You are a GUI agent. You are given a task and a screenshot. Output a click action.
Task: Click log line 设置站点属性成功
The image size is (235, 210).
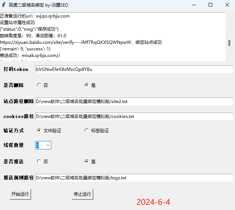tap(17, 23)
